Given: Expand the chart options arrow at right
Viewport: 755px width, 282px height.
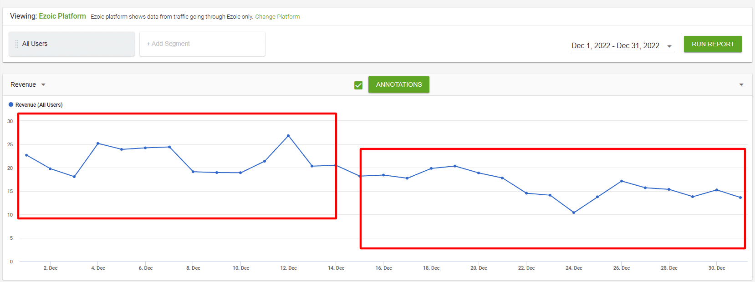Looking at the screenshot, I should pos(741,84).
